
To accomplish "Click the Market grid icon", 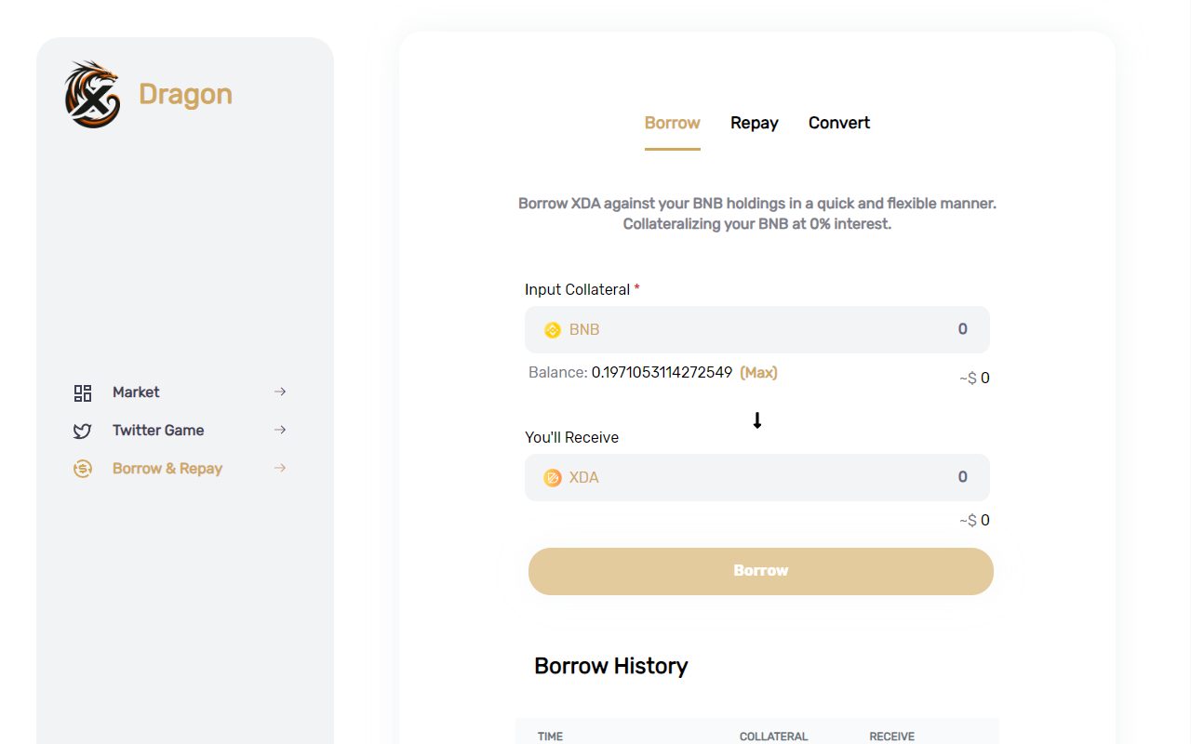I will pyautogui.click(x=83, y=392).
